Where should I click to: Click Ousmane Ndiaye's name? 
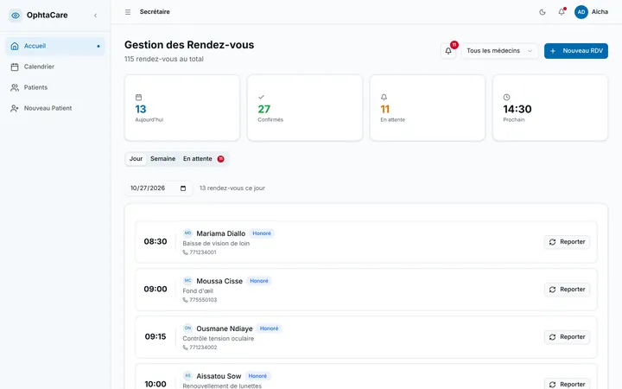(x=225, y=328)
